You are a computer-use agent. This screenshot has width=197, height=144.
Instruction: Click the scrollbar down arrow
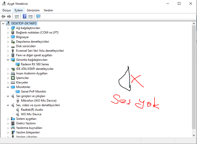(194, 135)
